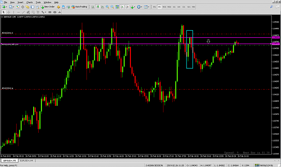This screenshot has width=281, height=167.
Task: Open search with the blue magnifier icon
Action: click(x=272, y=7)
